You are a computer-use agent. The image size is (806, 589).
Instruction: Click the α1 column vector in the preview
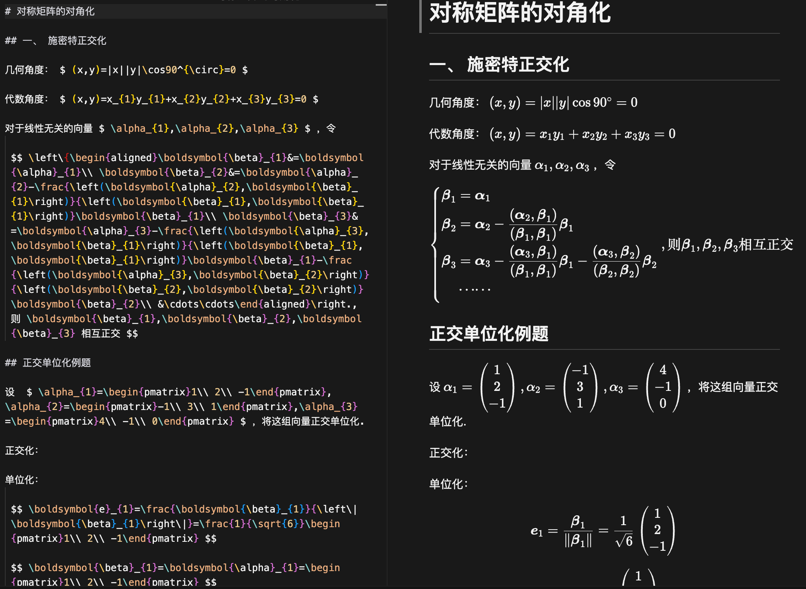497,386
